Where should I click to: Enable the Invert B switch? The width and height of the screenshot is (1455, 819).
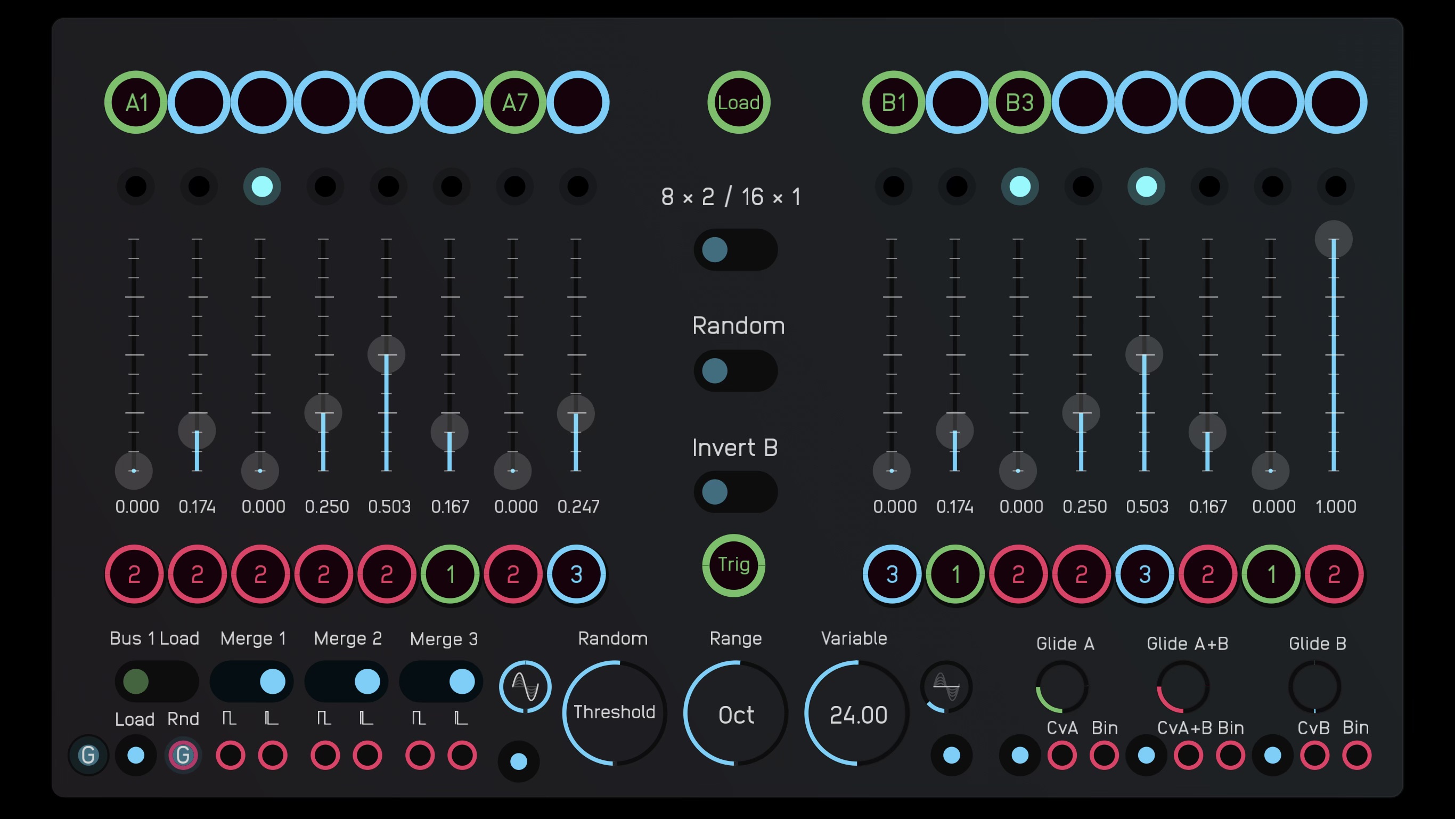[x=735, y=492]
